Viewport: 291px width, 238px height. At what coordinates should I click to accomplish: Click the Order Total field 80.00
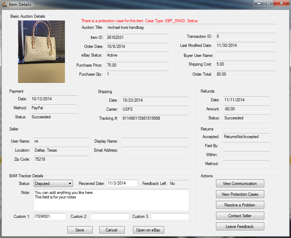pyautogui.click(x=246, y=74)
